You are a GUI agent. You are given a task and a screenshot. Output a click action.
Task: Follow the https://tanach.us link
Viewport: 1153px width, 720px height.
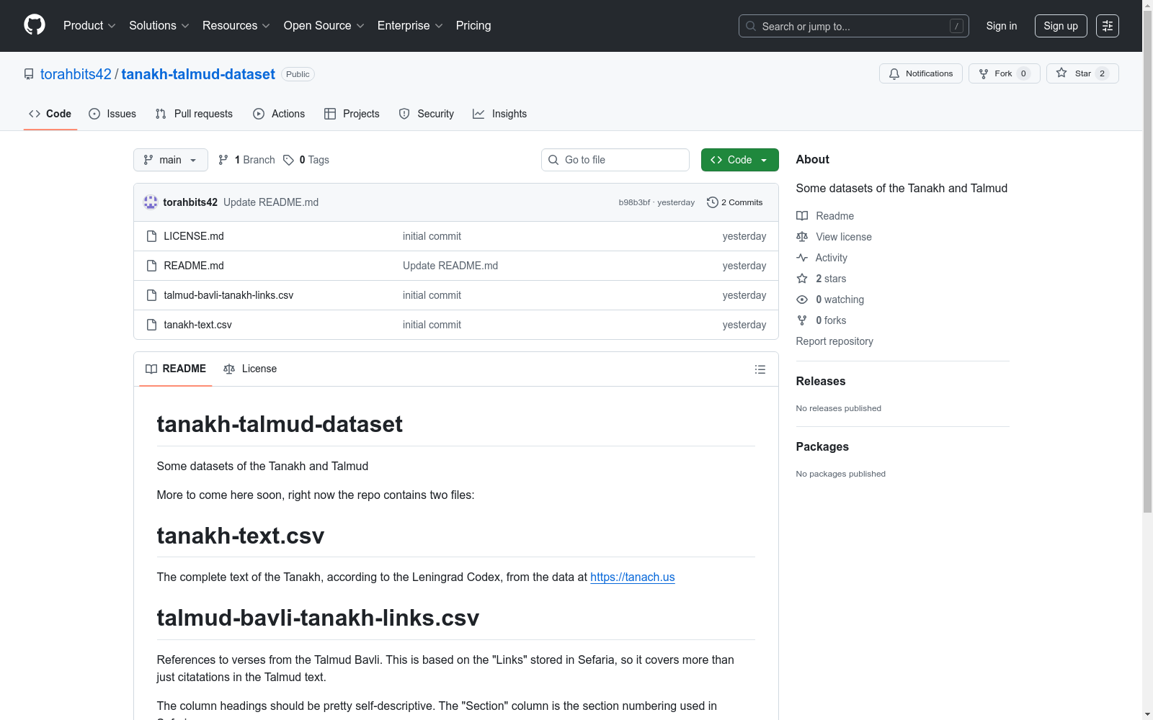coord(633,577)
